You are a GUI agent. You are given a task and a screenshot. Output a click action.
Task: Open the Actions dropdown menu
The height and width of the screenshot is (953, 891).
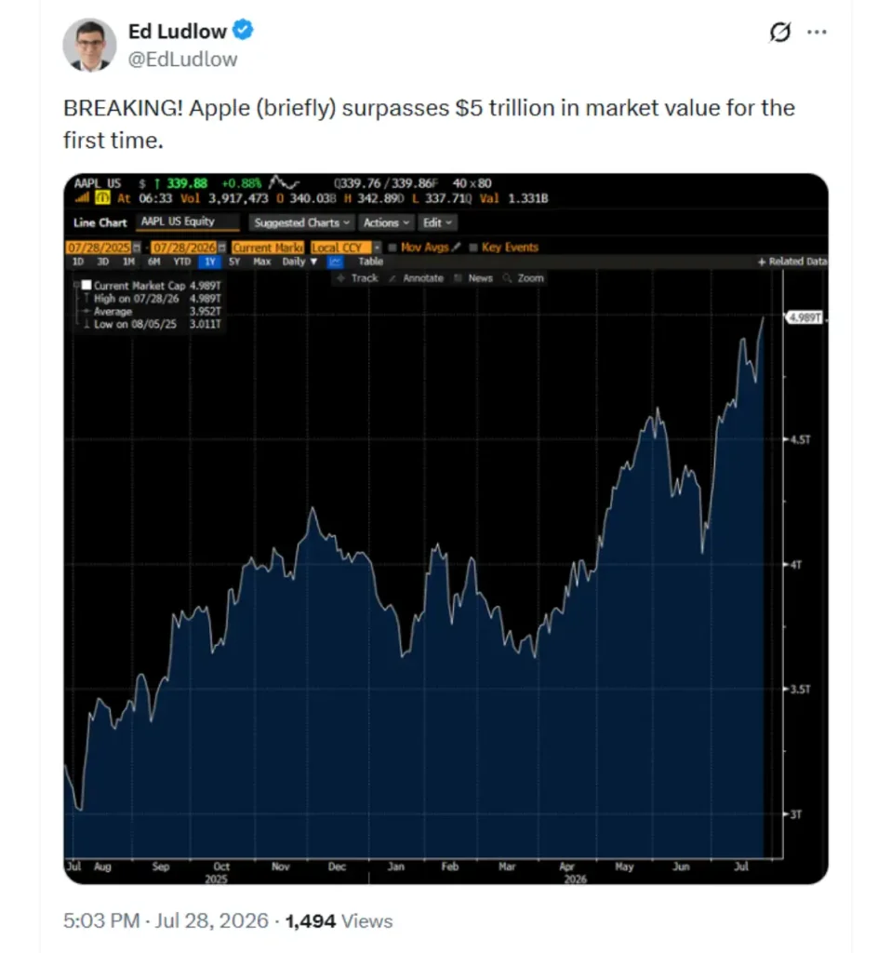point(386,223)
